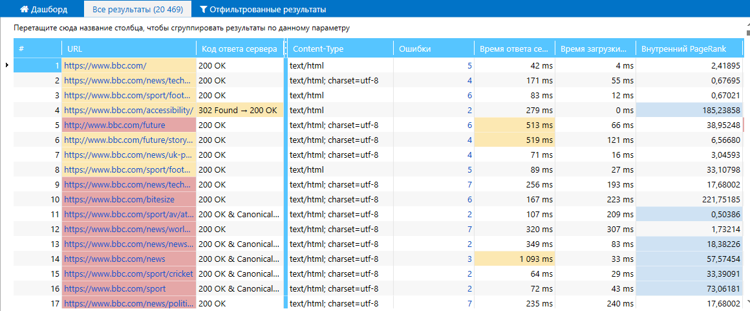Select PageRank value 38,95248
The image size is (750, 311).
click(x=689, y=125)
